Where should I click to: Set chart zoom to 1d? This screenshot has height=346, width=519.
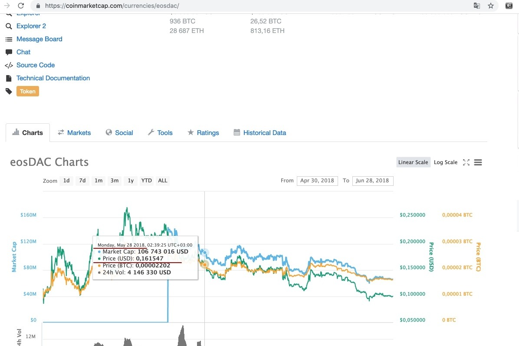[66, 181]
